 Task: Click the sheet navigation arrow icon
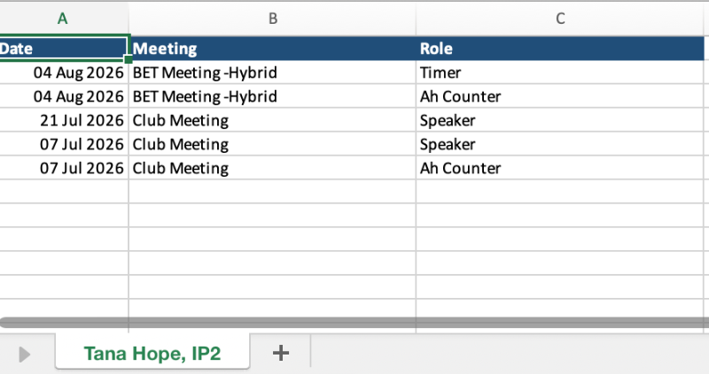click(25, 355)
